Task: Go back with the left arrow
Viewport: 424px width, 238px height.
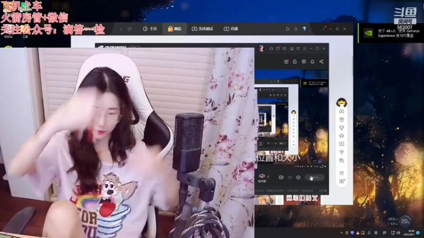Action: click(x=121, y=29)
